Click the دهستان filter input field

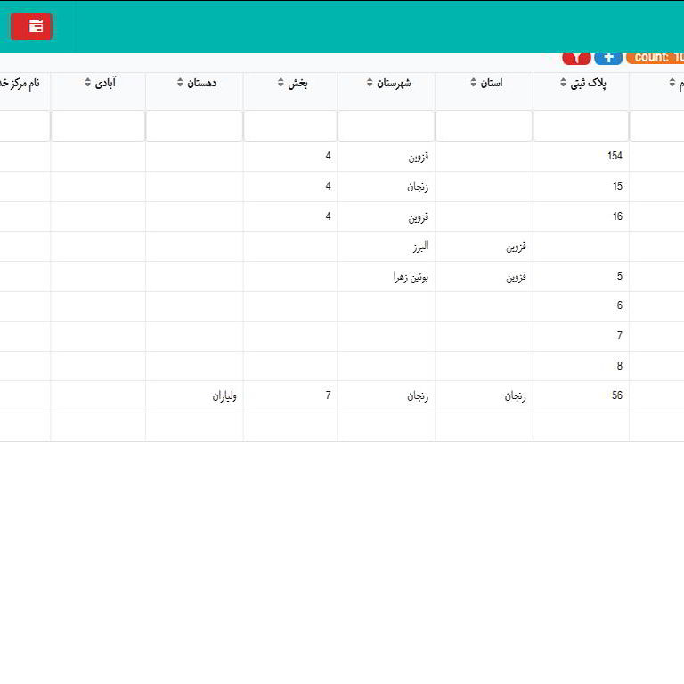(194, 126)
